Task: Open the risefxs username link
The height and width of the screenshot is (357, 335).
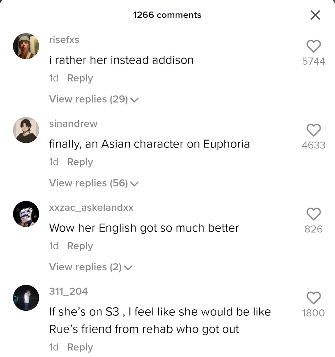Action: click(x=64, y=40)
